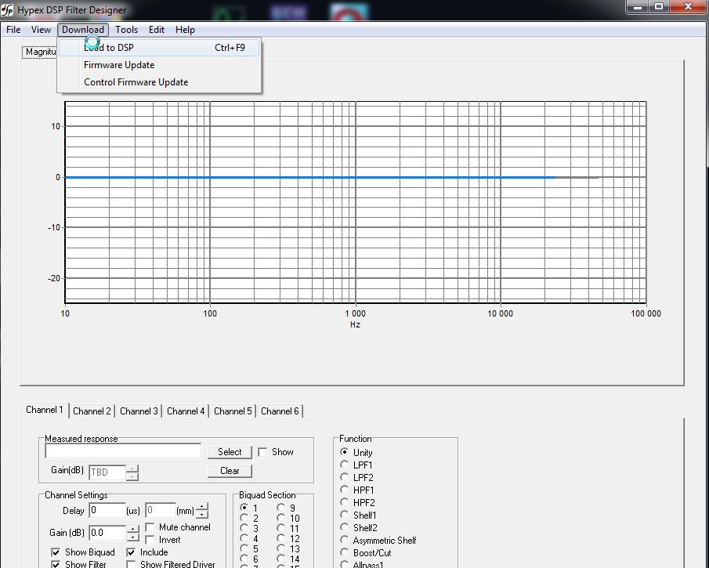Select Biquad Section 4
Screen dimensions: 709x568
(244, 538)
